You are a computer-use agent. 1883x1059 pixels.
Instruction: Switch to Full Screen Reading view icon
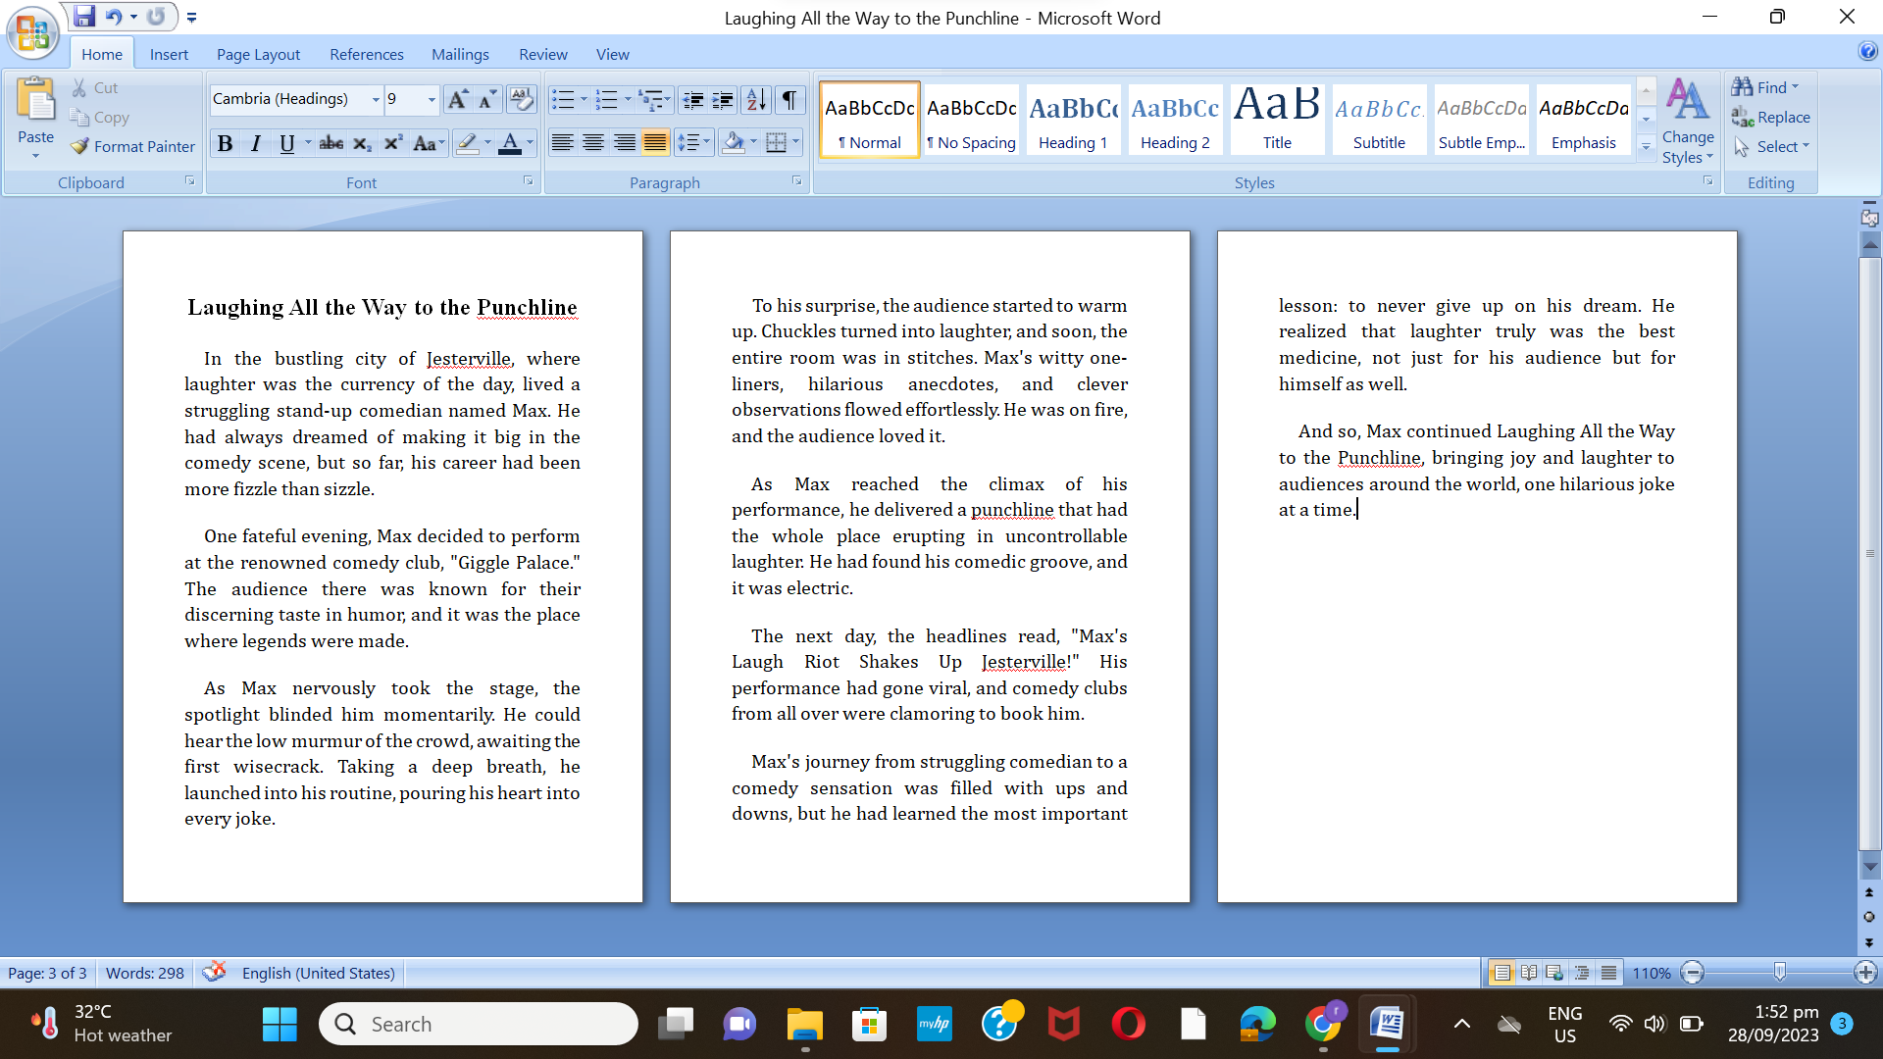pyautogui.click(x=1528, y=973)
